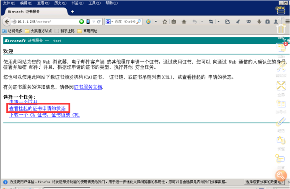Open the 文件 menu
The width and height of the screenshot is (290, 189).
coord(9,3)
